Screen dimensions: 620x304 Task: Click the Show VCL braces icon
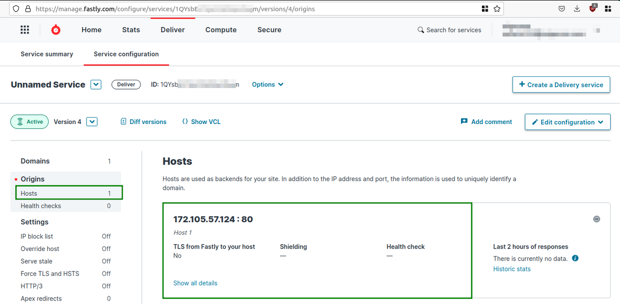(x=184, y=121)
